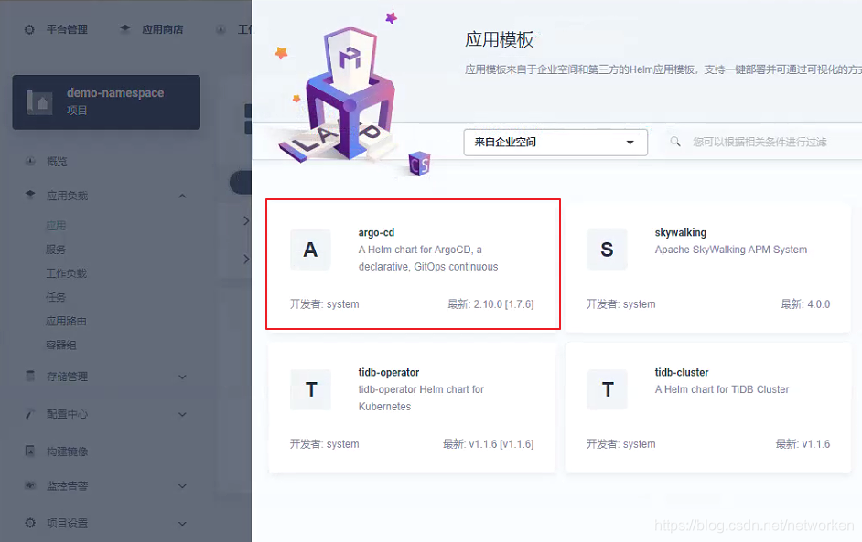Click the tidb-cluster "T" letter icon
This screenshot has width=862, height=542.
pos(607,390)
